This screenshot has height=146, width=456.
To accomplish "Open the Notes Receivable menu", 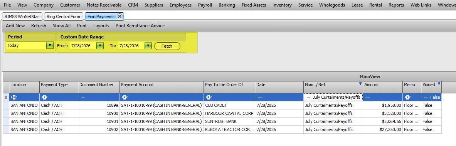I will click(x=104, y=5).
